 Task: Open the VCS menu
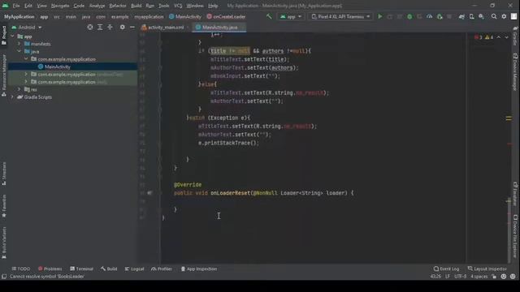click(x=178, y=6)
